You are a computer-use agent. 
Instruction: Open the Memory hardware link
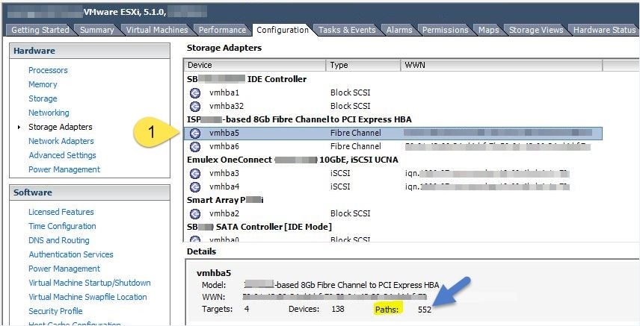point(43,84)
